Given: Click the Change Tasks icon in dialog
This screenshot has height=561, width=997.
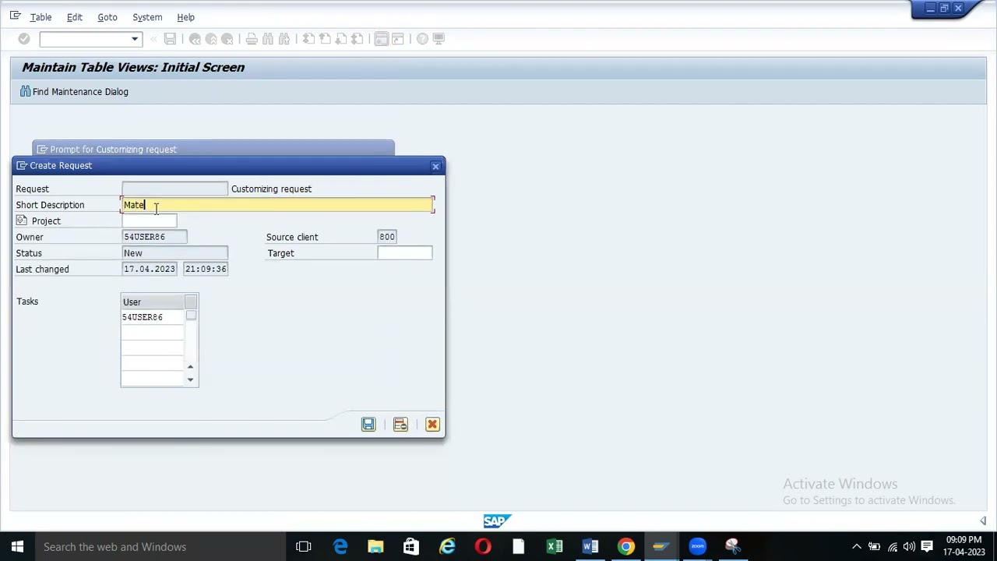Looking at the screenshot, I should coord(400,425).
